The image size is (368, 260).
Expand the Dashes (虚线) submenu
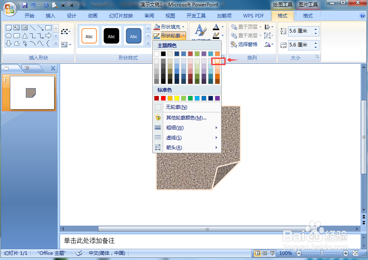coord(187,138)
